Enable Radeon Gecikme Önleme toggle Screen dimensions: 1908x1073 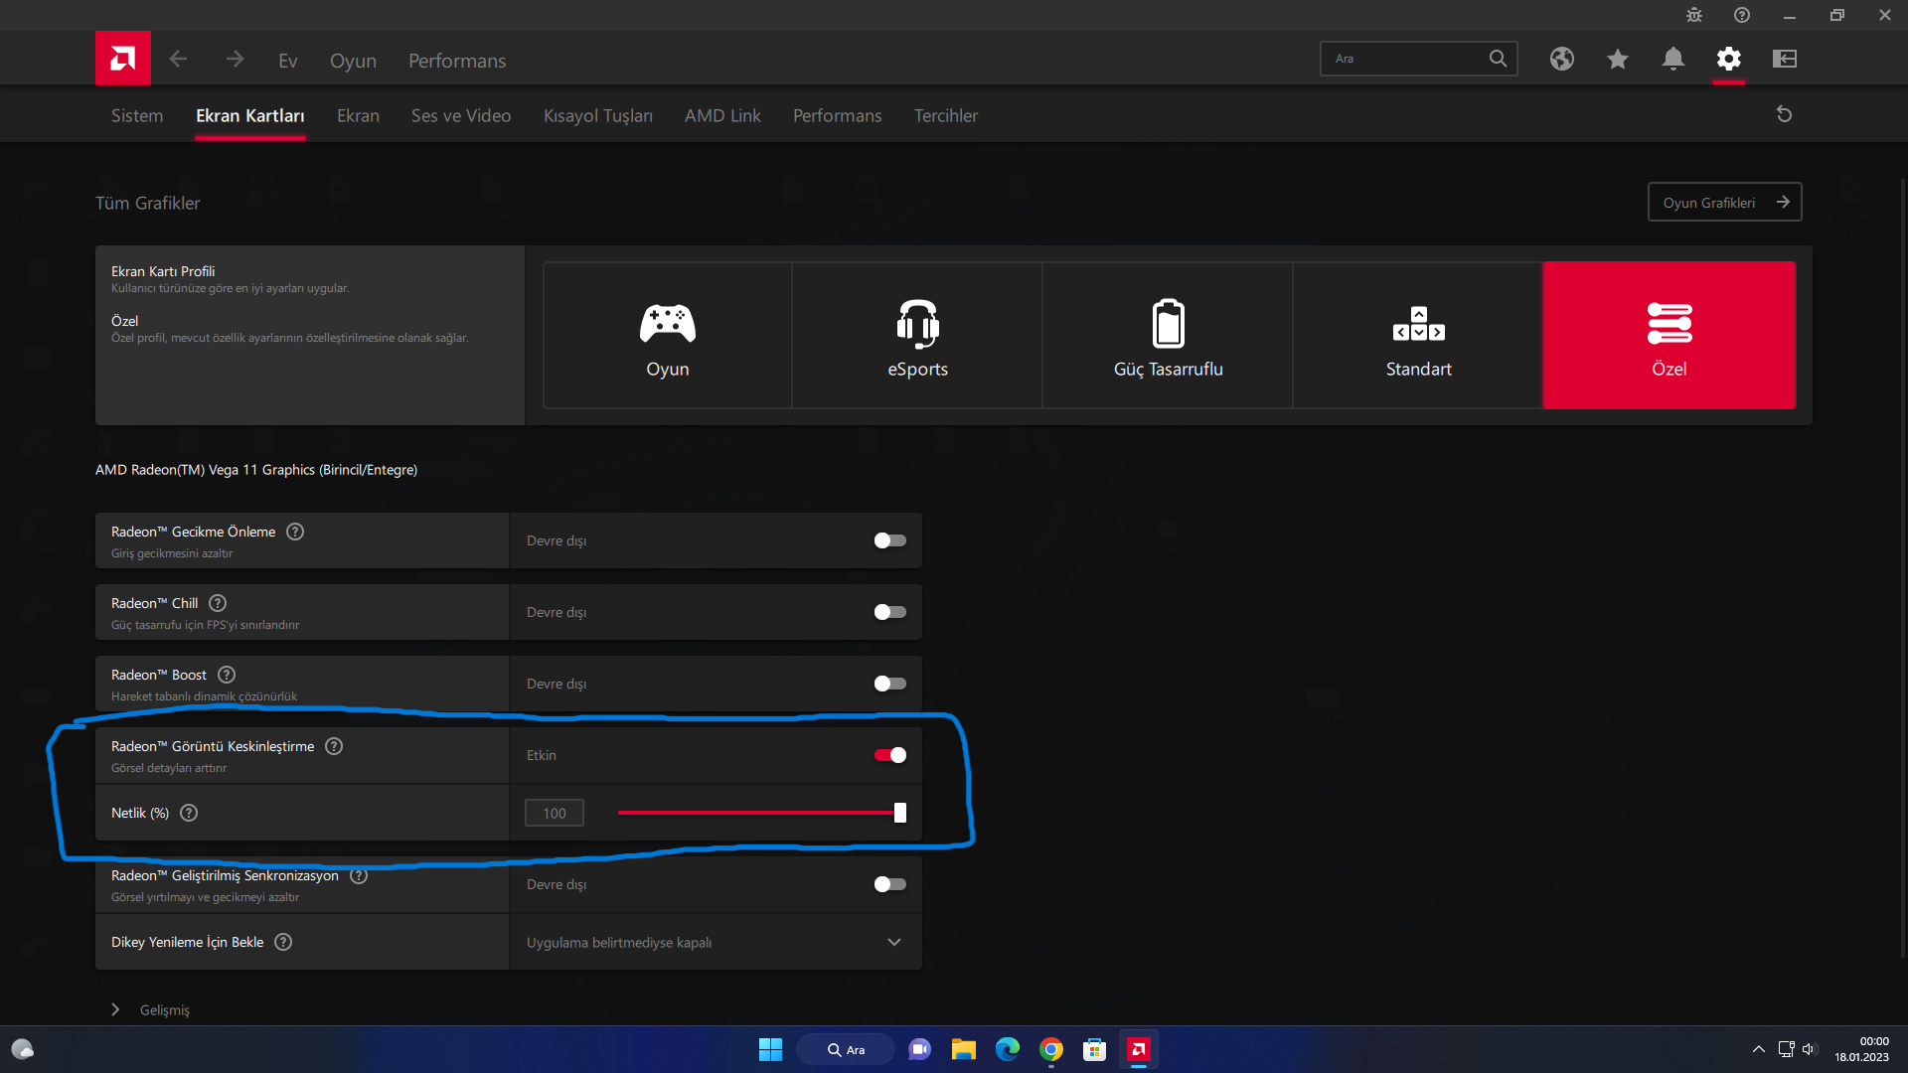[x=889, y=540]
